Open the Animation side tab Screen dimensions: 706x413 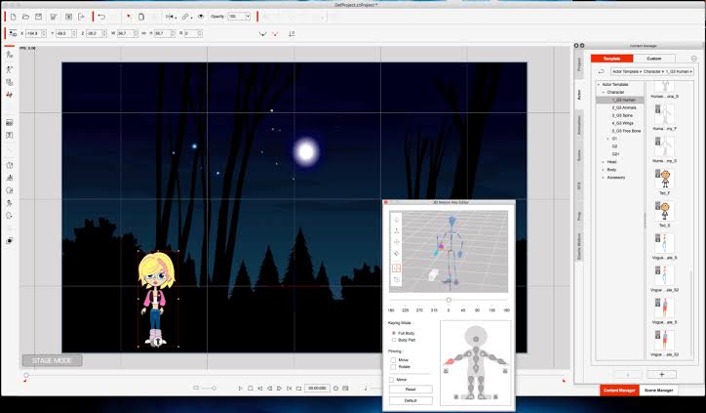pos(579,124)
